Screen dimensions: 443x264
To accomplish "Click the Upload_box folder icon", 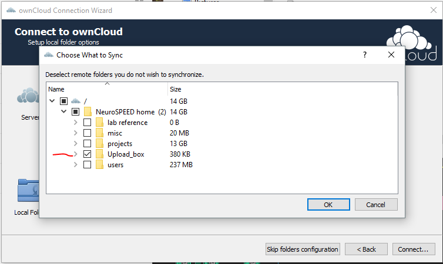I will coord(99,154).
